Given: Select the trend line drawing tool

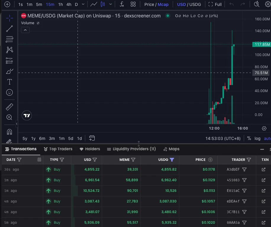Looking at the screenshot, I should point(9,29).
